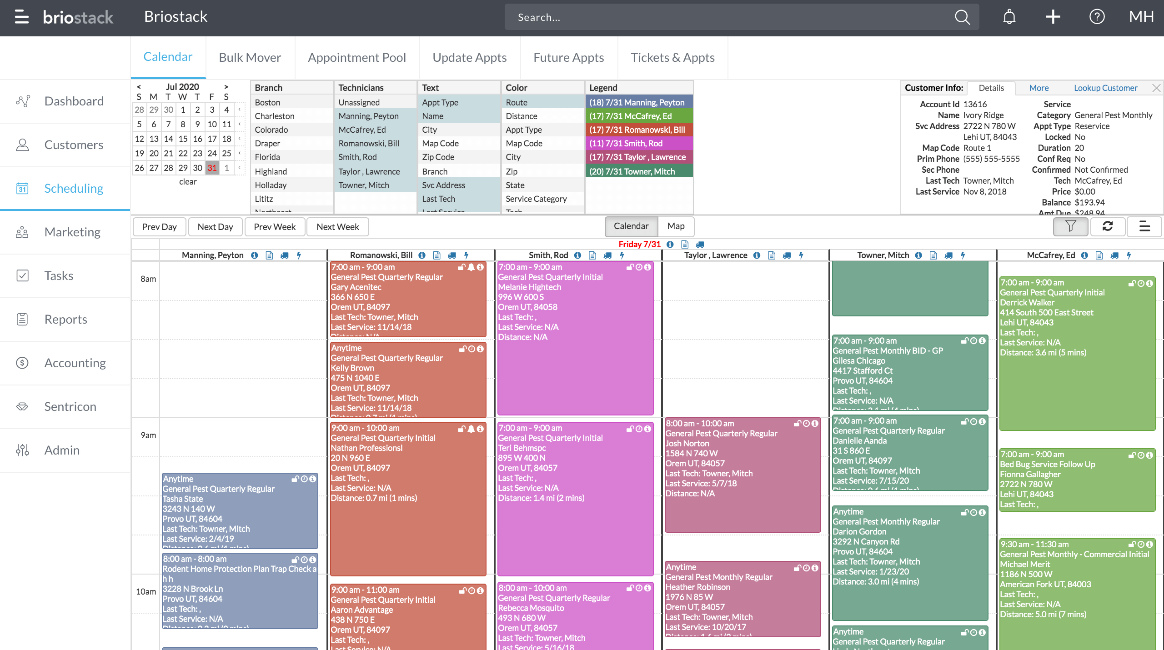Open the notifications bell

1009,17
